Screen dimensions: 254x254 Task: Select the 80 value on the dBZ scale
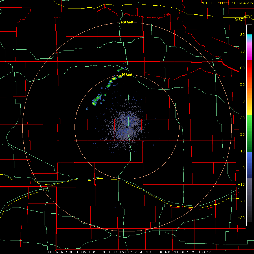pos(242,34)
